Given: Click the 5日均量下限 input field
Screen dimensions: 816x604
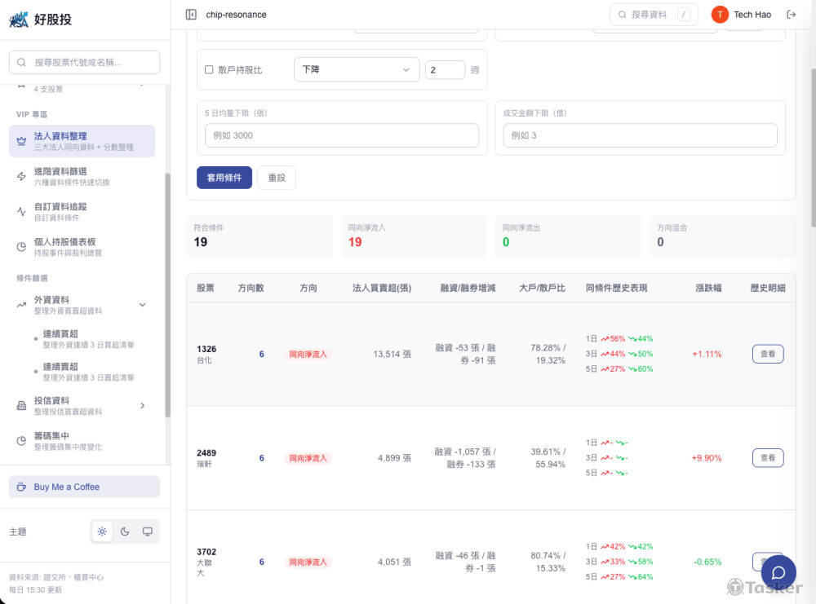Looking at the screenshot, I should coord(342,135).
